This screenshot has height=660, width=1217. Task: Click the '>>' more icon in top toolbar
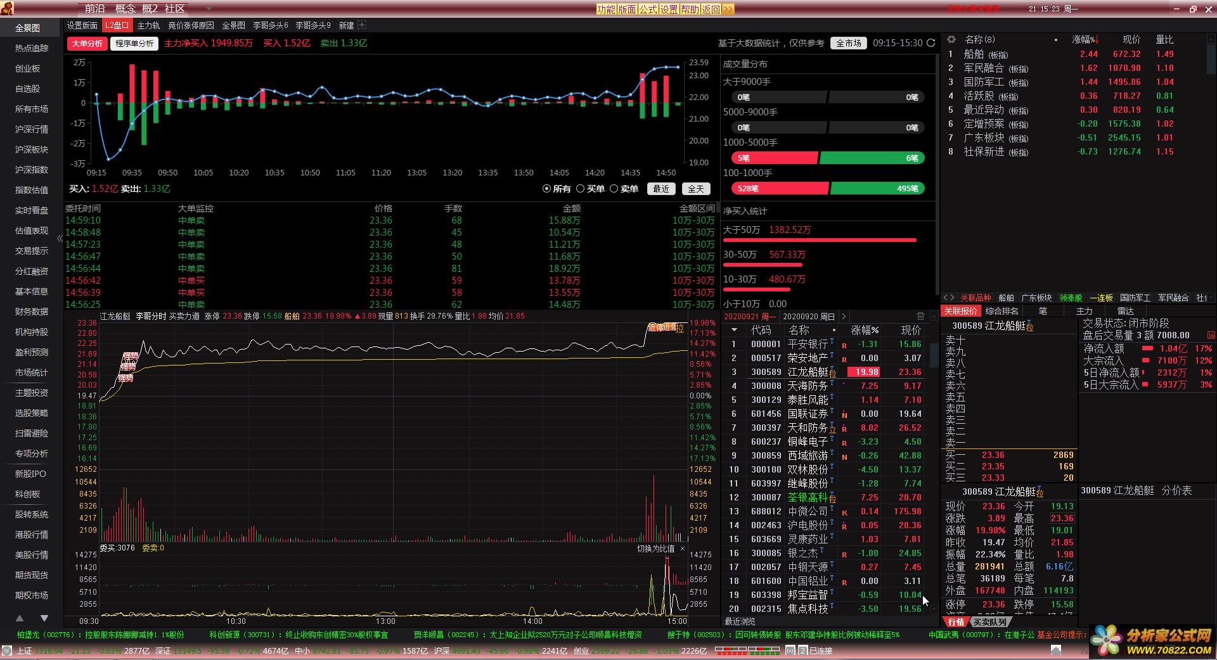[x=728, y=9]
